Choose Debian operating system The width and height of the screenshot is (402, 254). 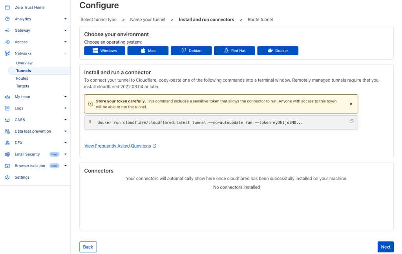tap(191, 51)
